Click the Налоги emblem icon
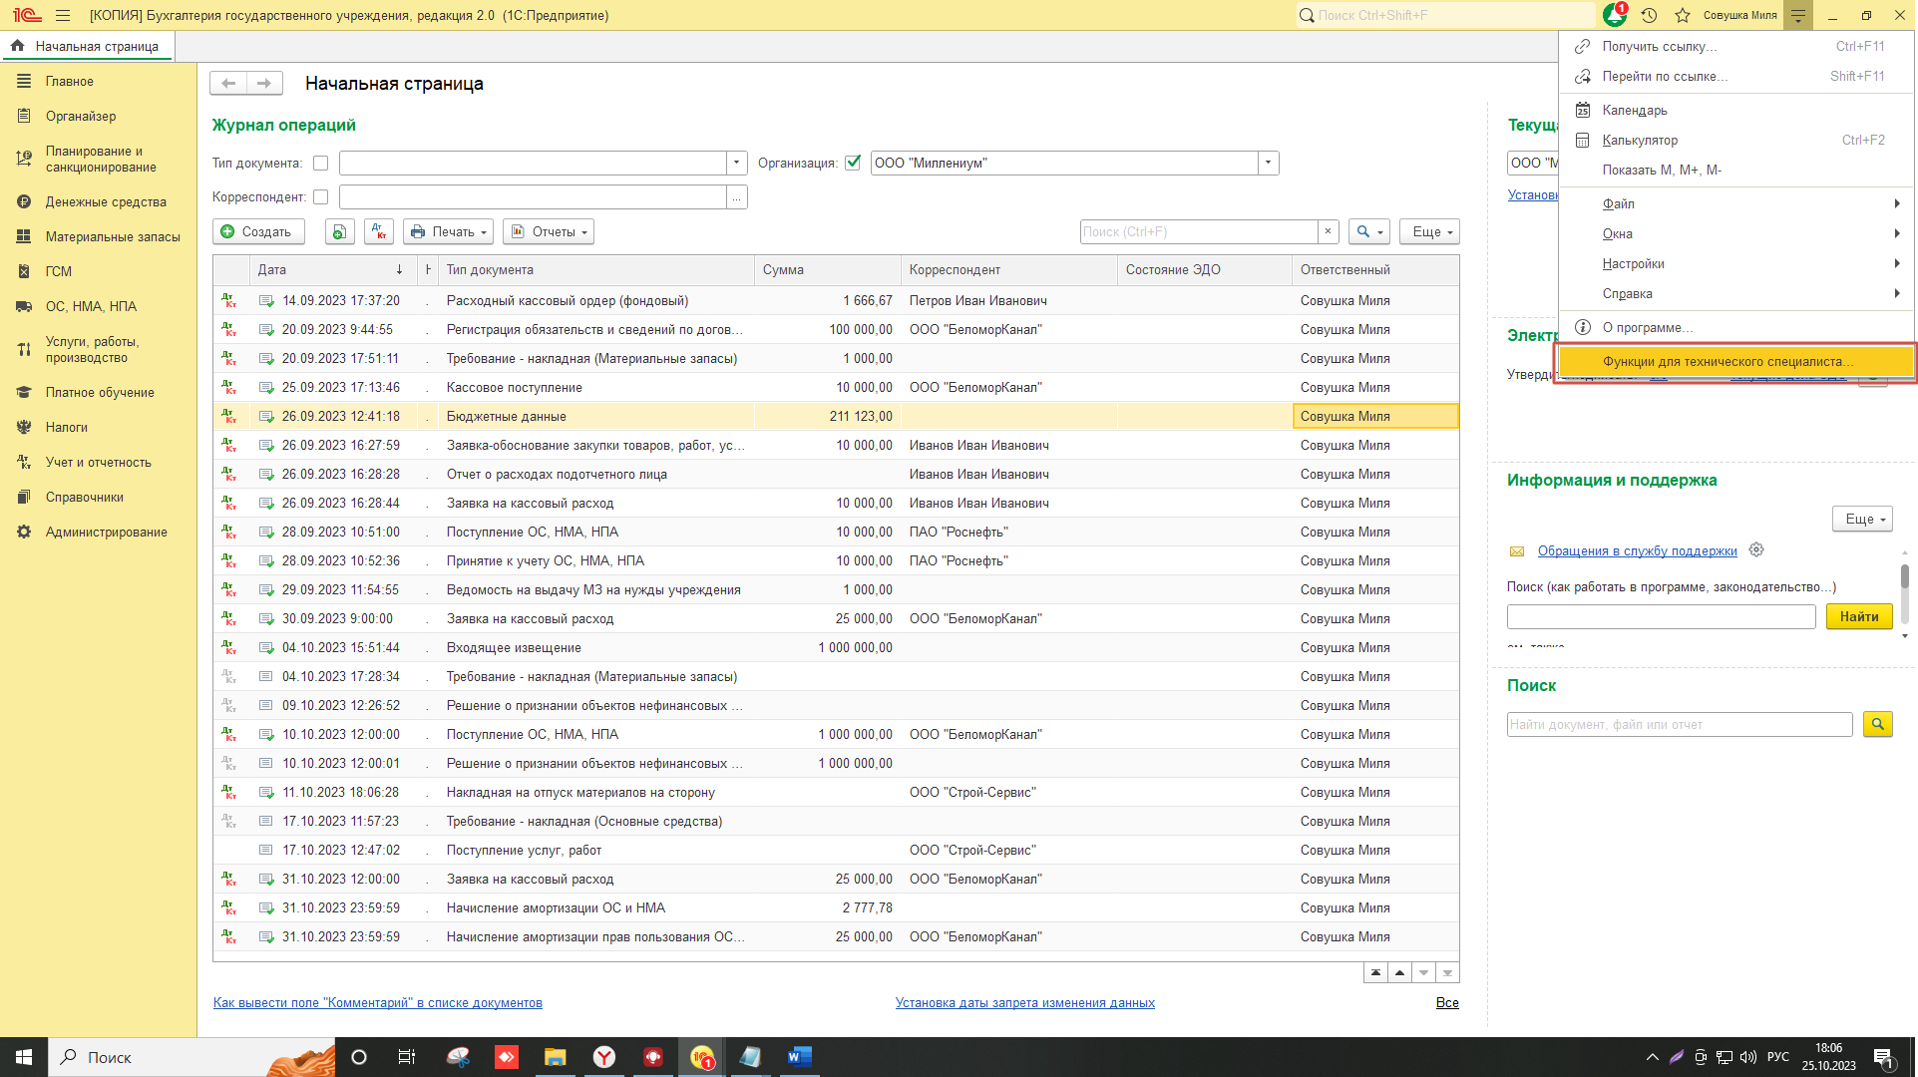The width and height of the screenshot is (1918, 1077). tap(24, 428)
